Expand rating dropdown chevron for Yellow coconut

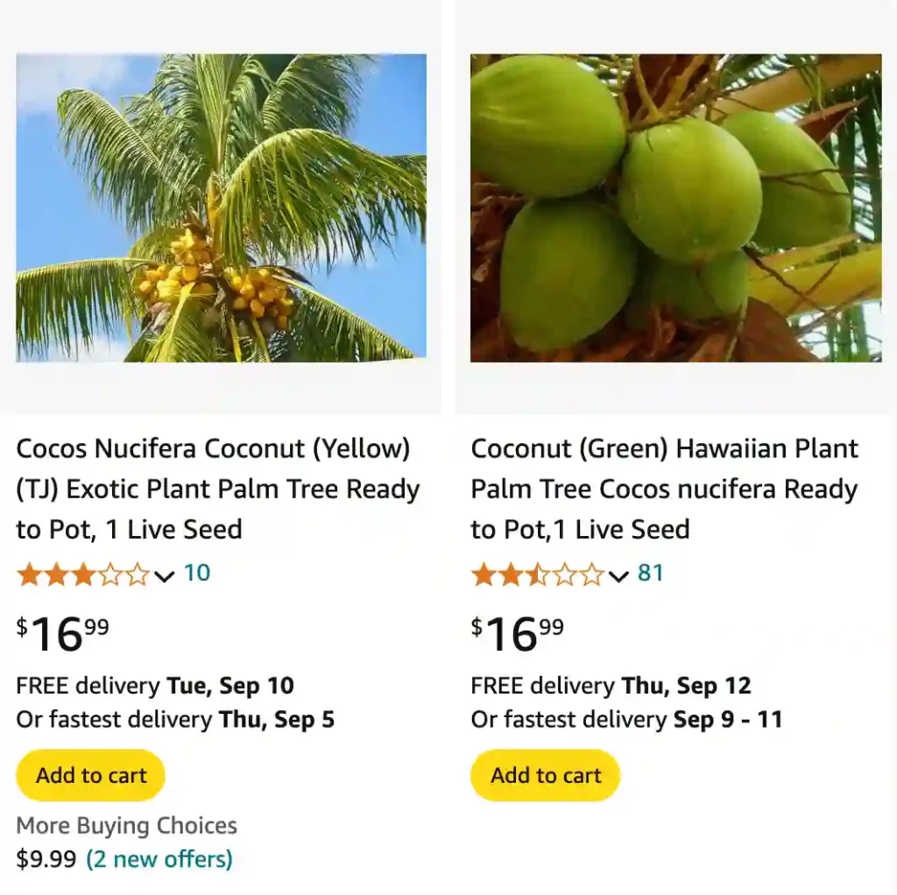pyautogui.click(x=165, y=575)
